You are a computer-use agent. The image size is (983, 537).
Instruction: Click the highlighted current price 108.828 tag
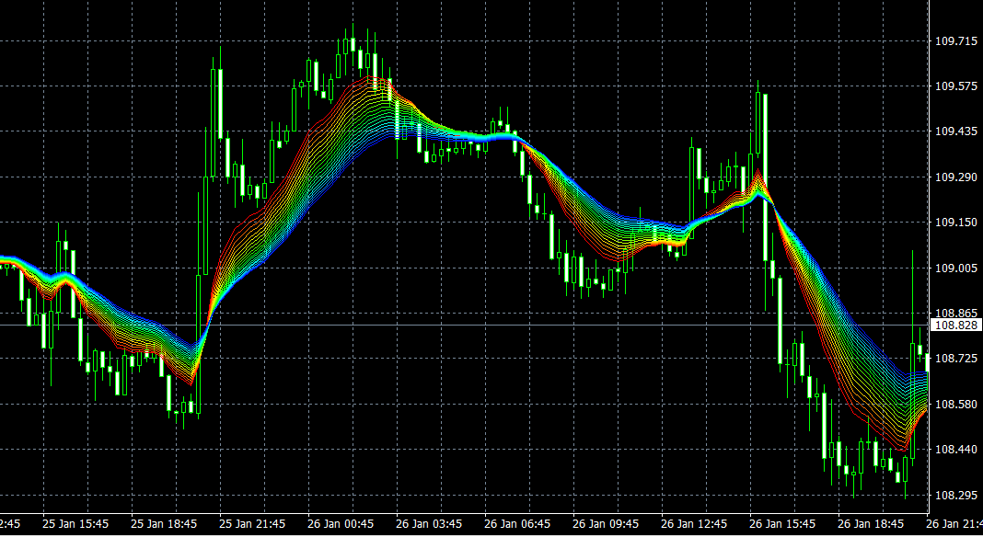(956, 326)
